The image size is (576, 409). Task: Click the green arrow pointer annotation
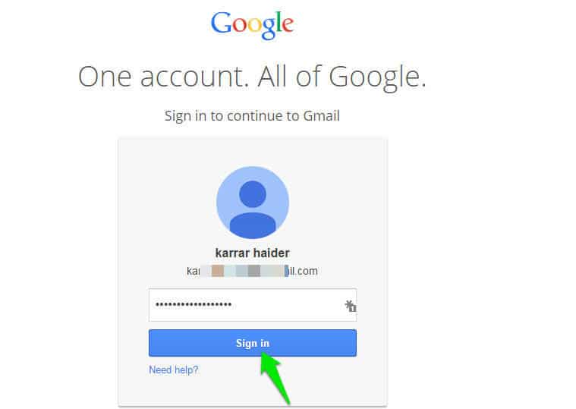point(274,376)
